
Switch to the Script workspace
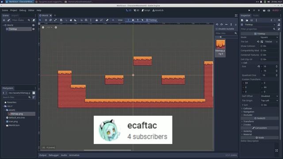click(145, 11)
